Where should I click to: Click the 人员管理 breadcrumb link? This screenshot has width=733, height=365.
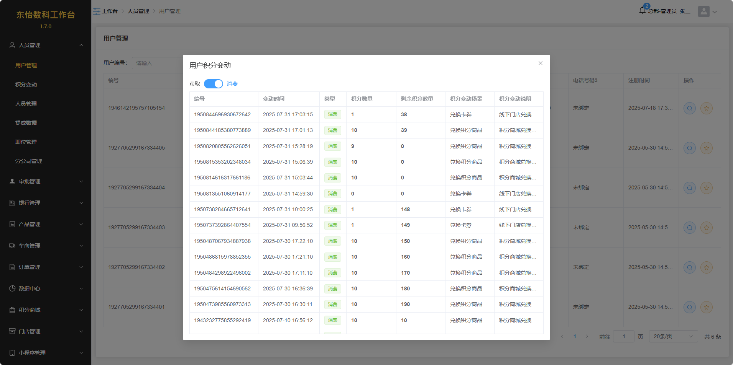click(138, 11)
